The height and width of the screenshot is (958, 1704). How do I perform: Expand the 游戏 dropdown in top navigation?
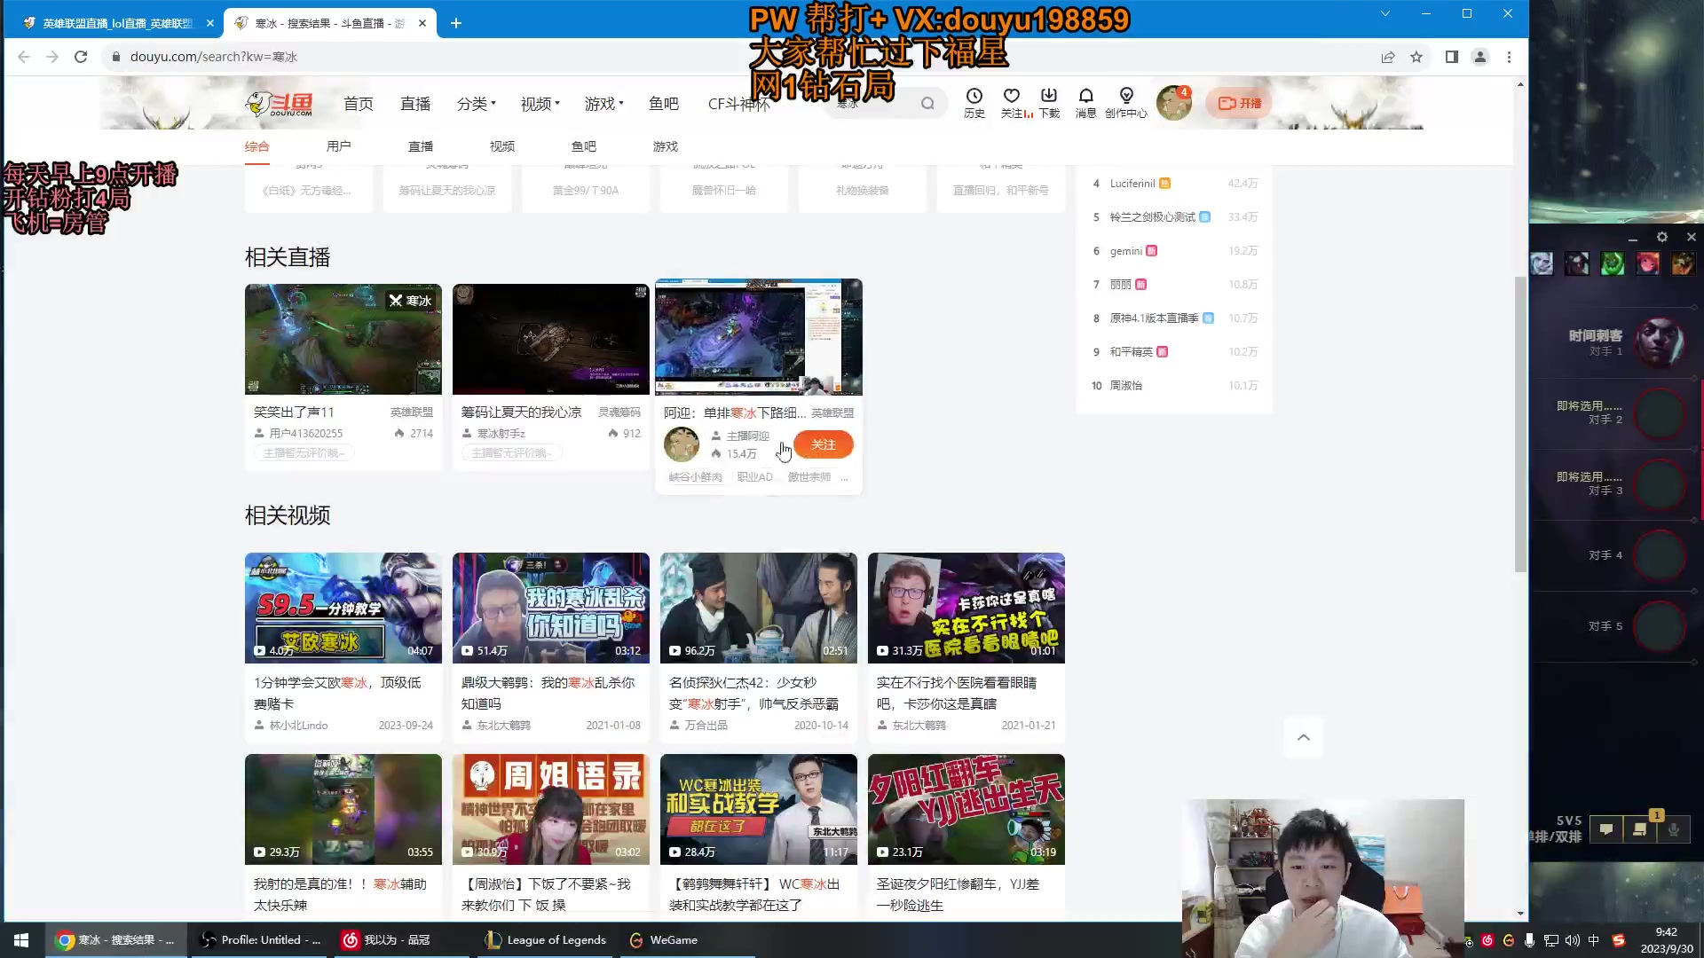[603, 103]
